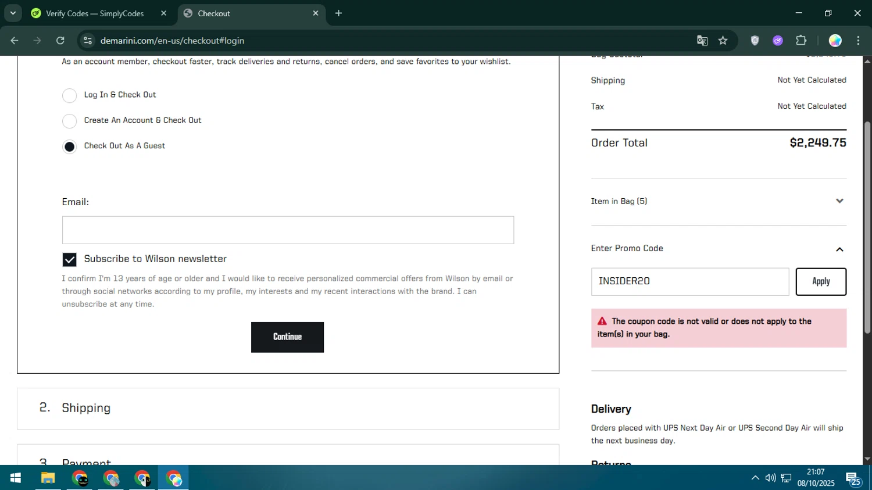
Task: Open the first Chrome icon in taskbar
Action: point(80,478)
